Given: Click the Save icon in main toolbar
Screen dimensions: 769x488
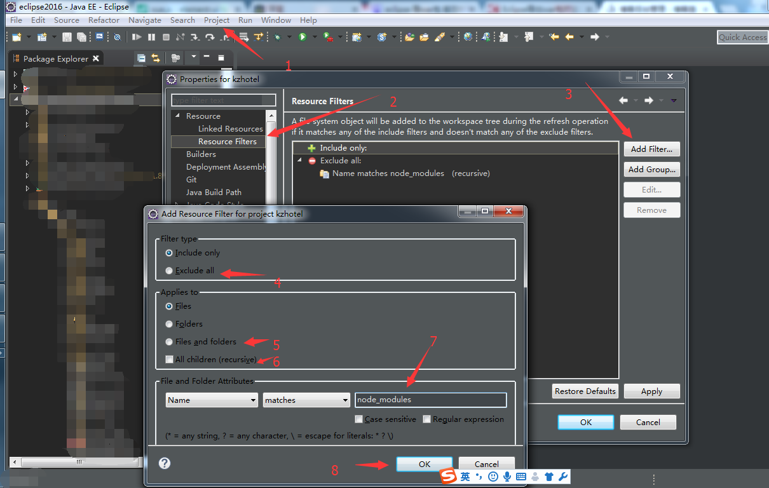Looking at the screenshot, I should [x=67, y=37].
